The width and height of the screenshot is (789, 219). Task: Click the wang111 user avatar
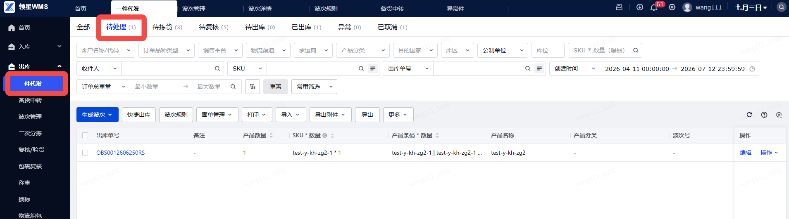(x=687, y=7)
